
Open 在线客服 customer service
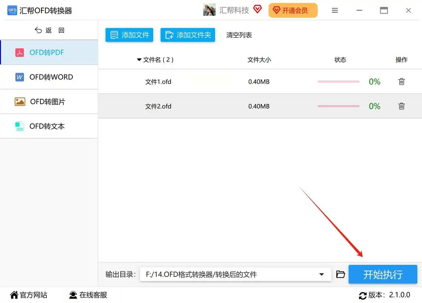88,295
